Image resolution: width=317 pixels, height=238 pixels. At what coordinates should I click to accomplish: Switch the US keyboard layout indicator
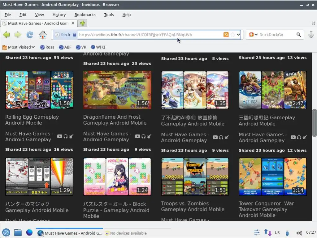[x=277, y=232]
